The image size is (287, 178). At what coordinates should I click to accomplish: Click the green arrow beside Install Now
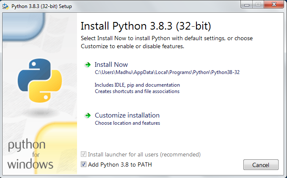click(x=88, y=65)
